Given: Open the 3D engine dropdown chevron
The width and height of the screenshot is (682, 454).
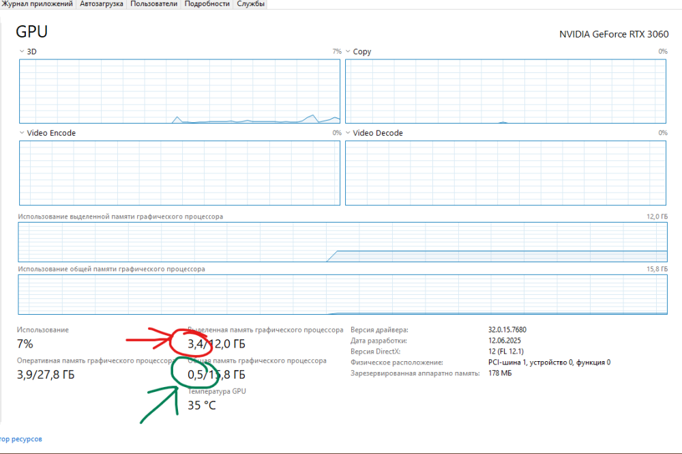Looking at the screenshot, I should point(22,52).
